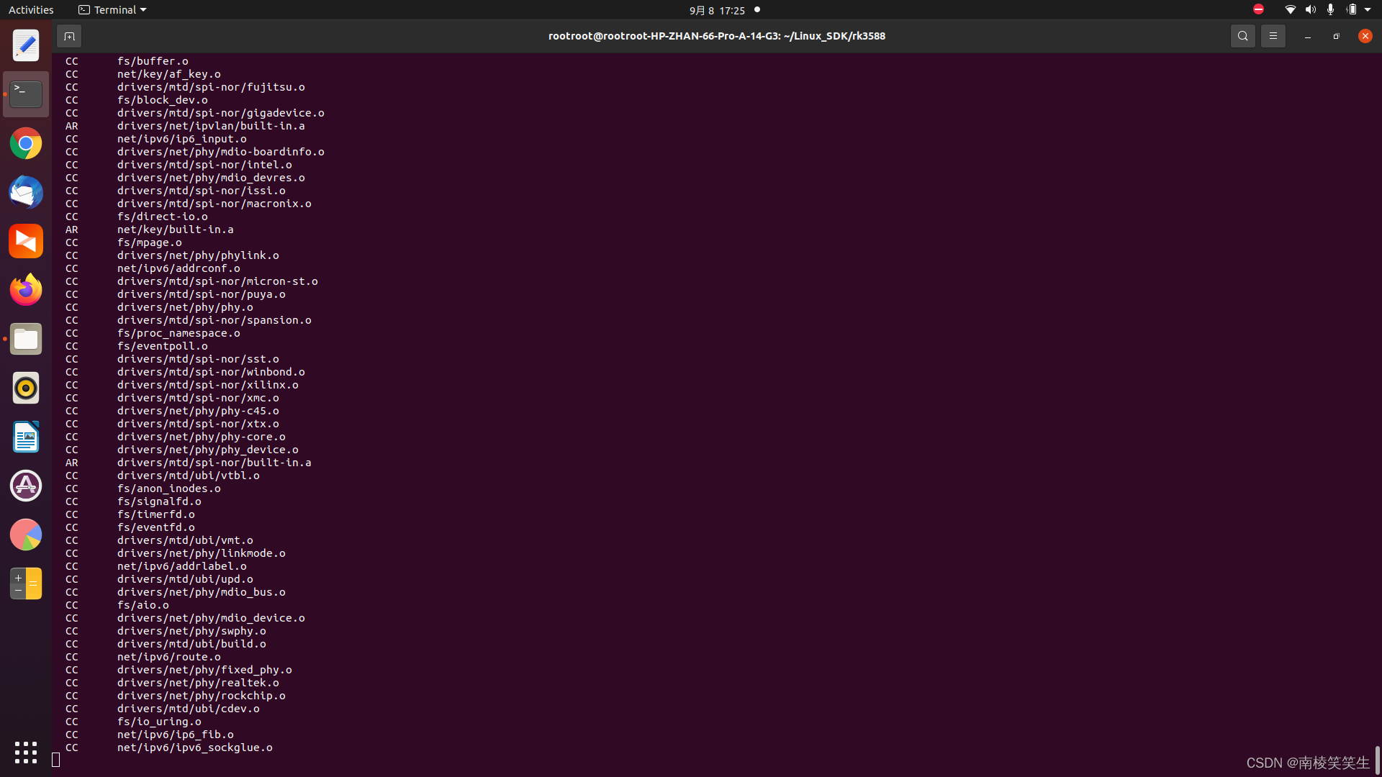Launch Firefox from the dock

[x=25, y=289]
